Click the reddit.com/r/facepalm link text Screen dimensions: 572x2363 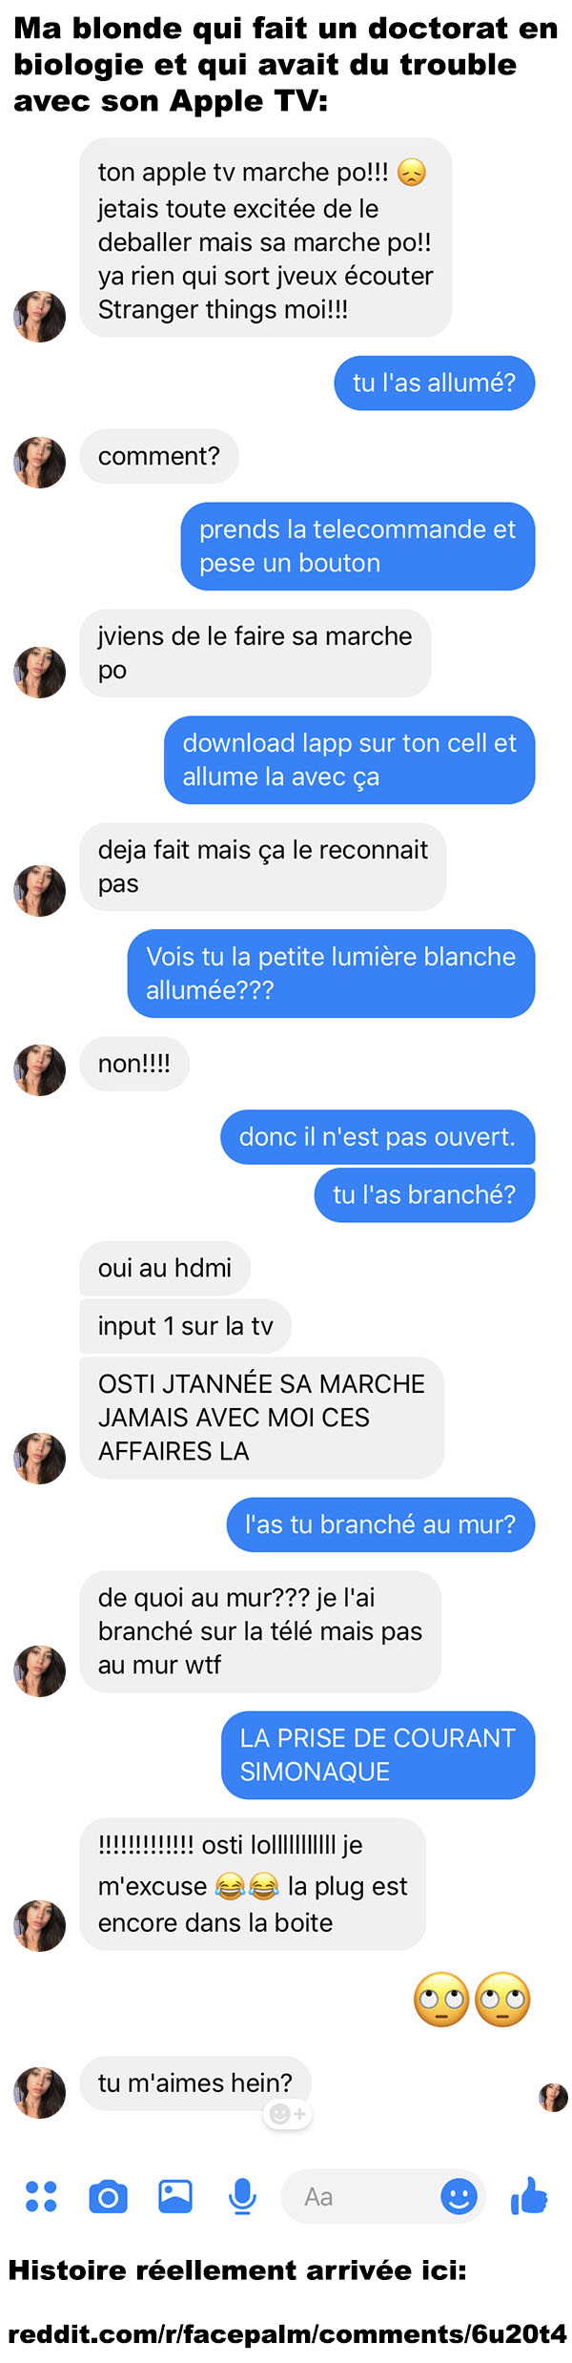pyautogui.click(x=287, y=2333)
